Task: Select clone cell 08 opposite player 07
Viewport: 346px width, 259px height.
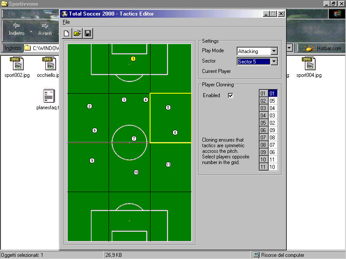Action: (273, 137)
